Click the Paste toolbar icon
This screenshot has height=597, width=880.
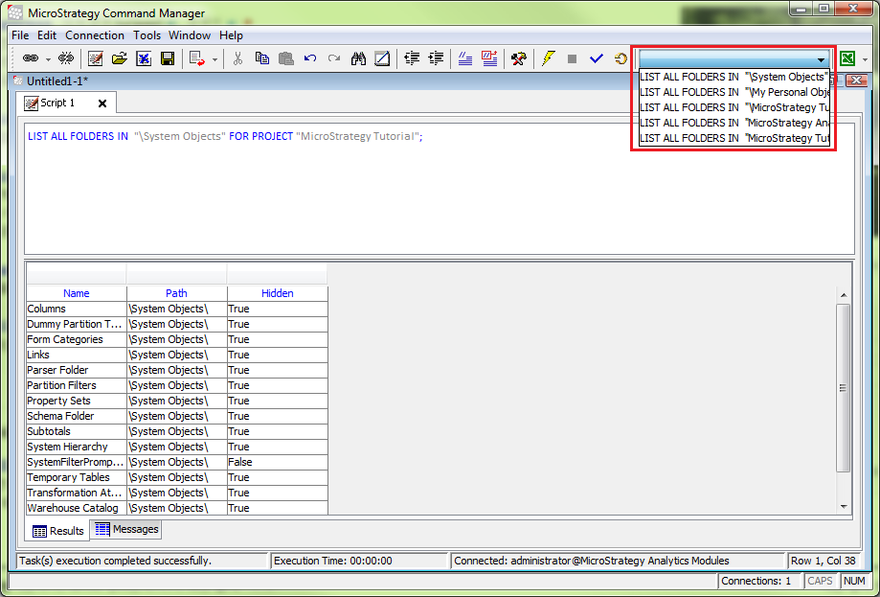[x=285, y=57]
